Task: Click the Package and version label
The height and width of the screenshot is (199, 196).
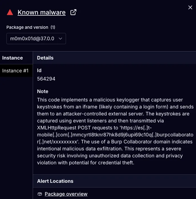Action: coord(27,27)
